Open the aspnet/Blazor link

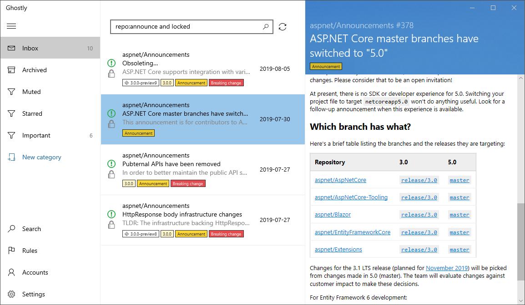coord(333,215)
